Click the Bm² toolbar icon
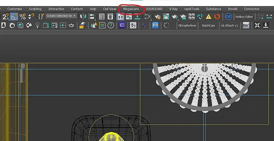 [246, 25]
